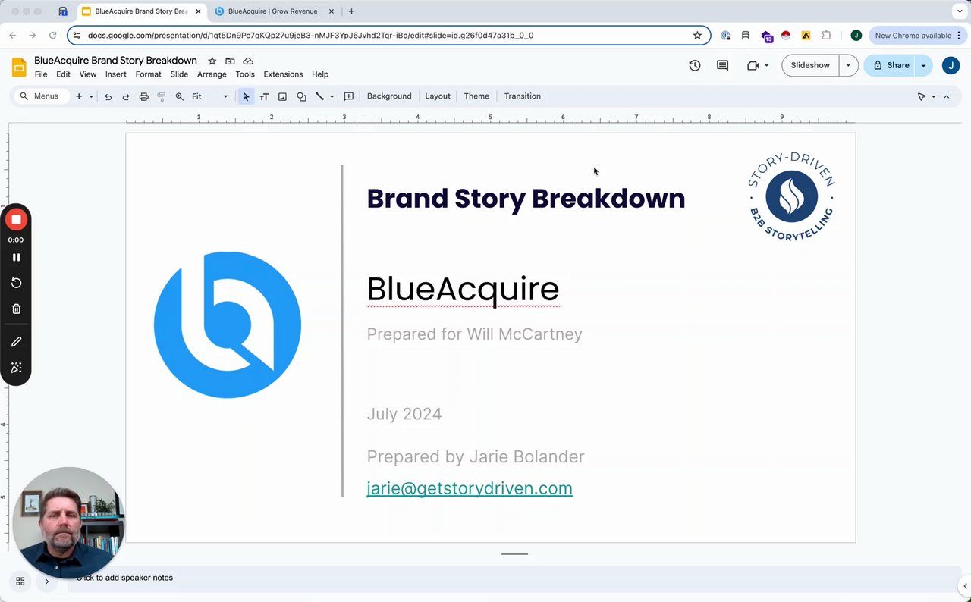Click the yellow triangle extension icon
Viewport: 971px width, 602px height.
pyautogui.click(x=806, y=35)
